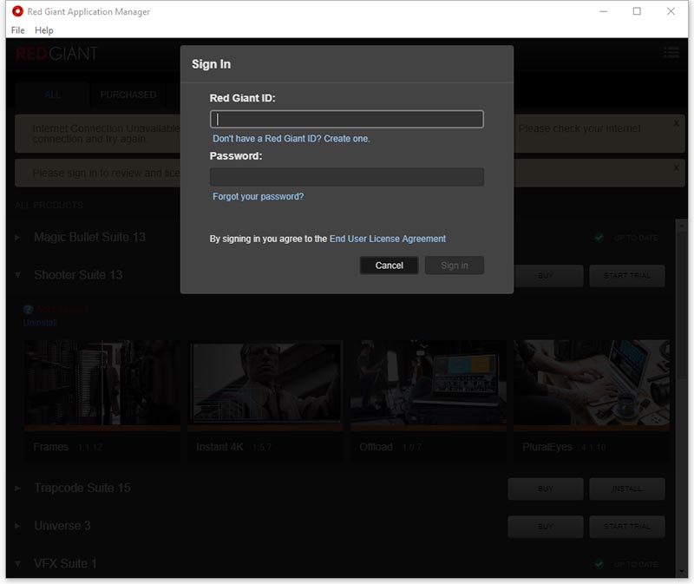Open the End User License Agreement link
The image size is (694, 584).
click(388, 239)
